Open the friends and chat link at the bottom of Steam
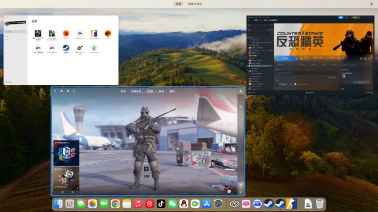Image resolution: width=378 pixels, height=212 pixels. tap(368, 93)
